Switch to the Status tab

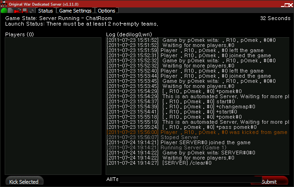(x=46, y=11)
